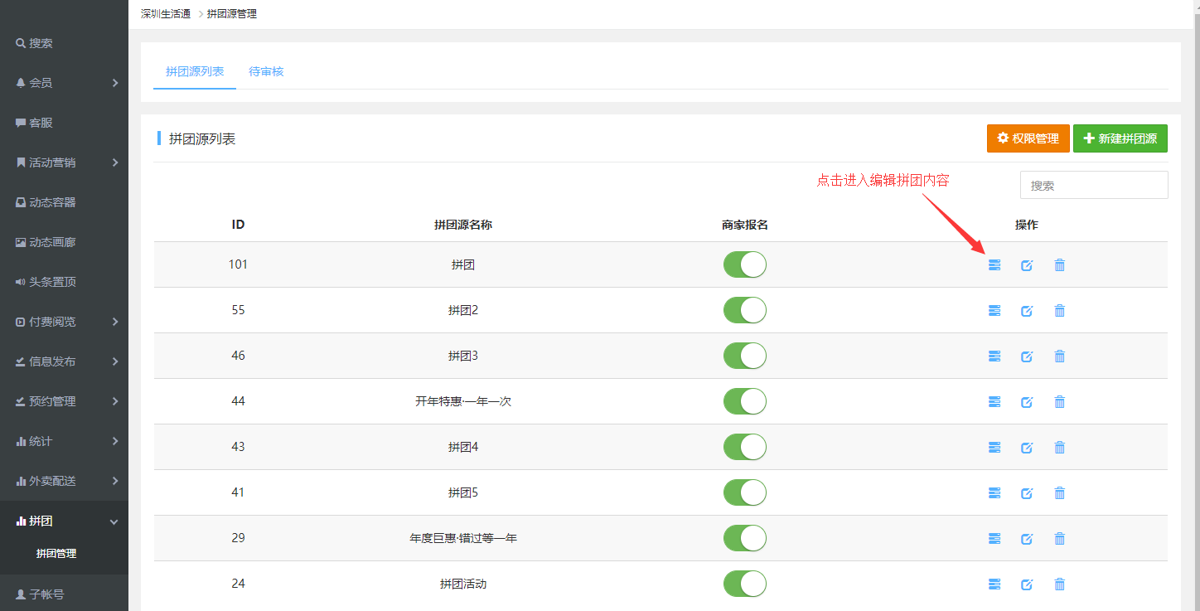Click edit pencil icon for 拼团2 row
Screen dimensions: 1200x611
1027,311
